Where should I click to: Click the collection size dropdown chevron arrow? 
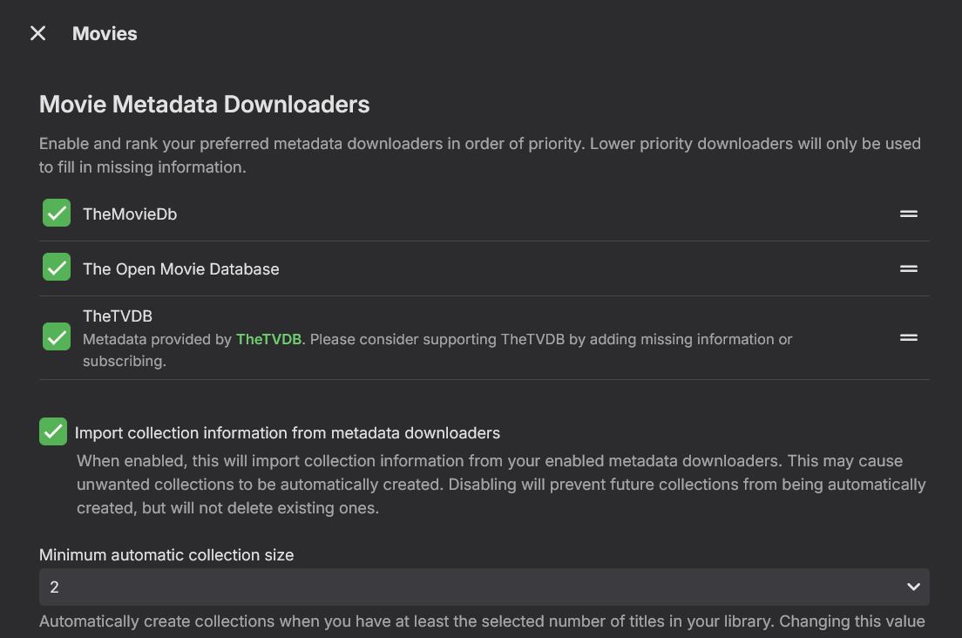913,587
